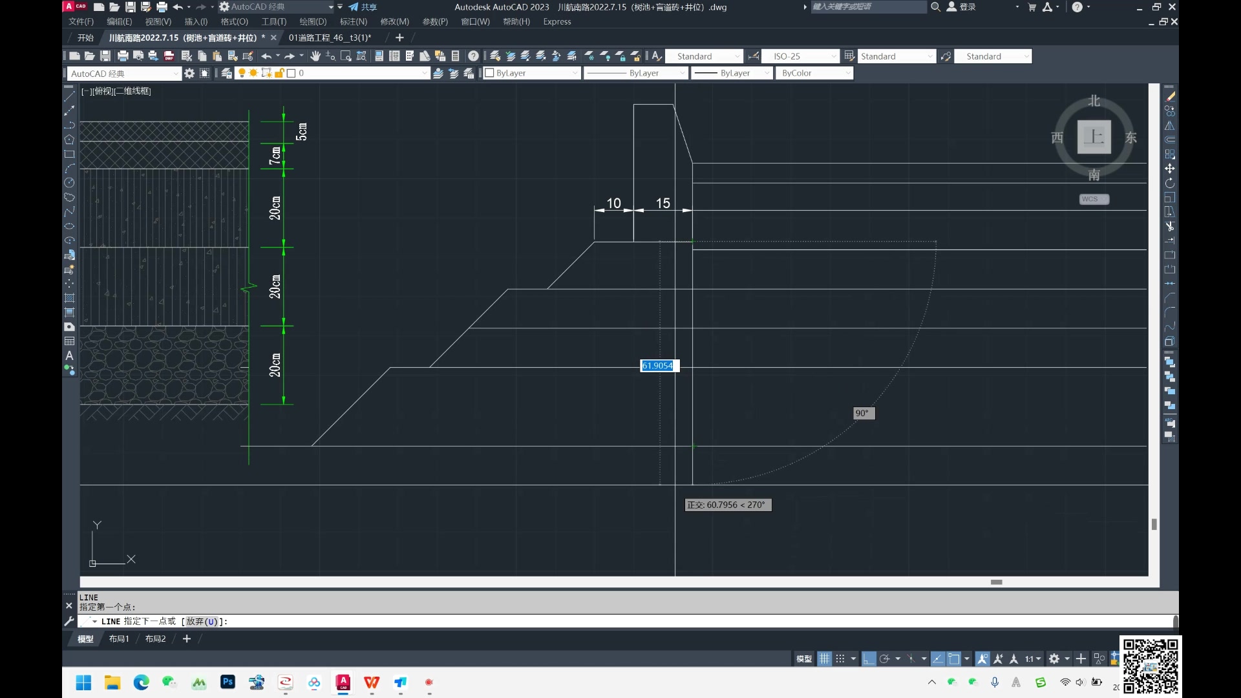Click the Help question mark icon
Viewport: 1241px width, 698px height.
point(473,56)
